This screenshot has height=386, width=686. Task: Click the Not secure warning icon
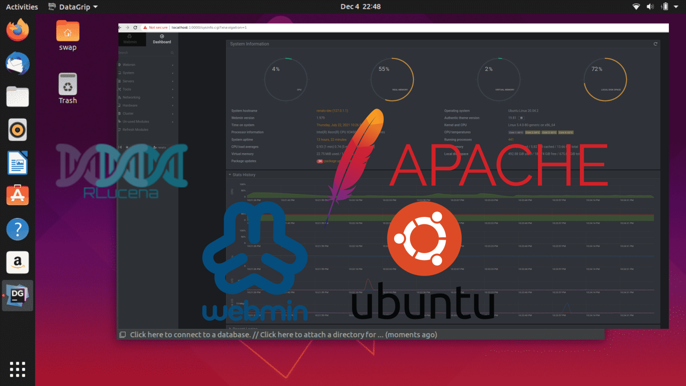click(145, 28)
